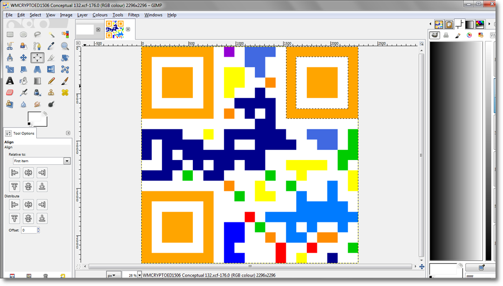Choose the Crop knife tool
The width and height of the screenshot is (503, 286).
[x=51, y=58]
